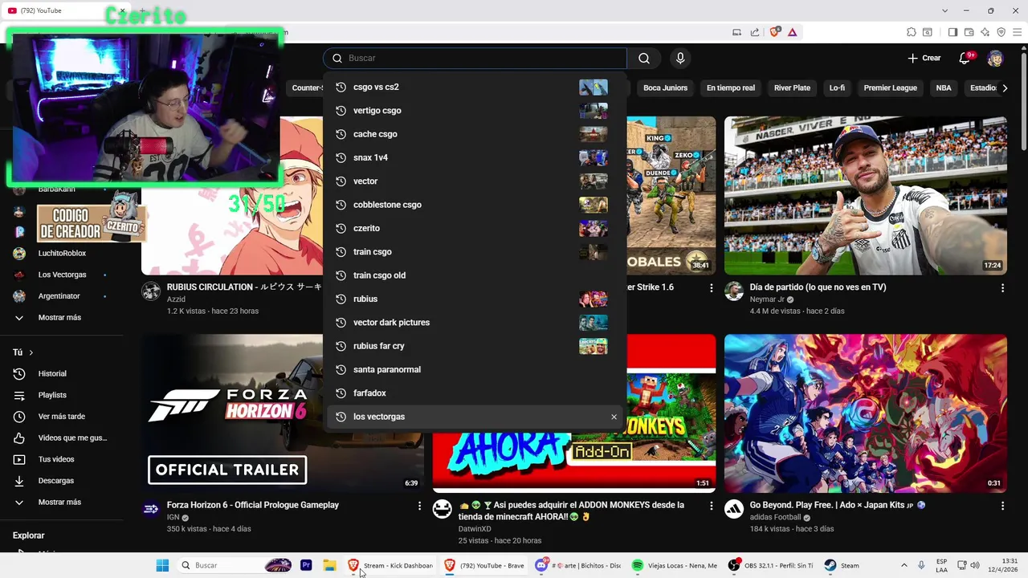This screenshot has width=1028, height=578.
Task: Open the Forza Horizon 6 video title
Action: [253, 505]
